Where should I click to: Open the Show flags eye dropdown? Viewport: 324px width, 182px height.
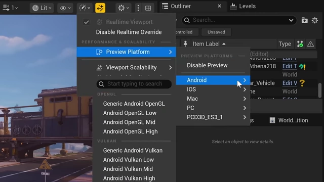pos(65,8)
